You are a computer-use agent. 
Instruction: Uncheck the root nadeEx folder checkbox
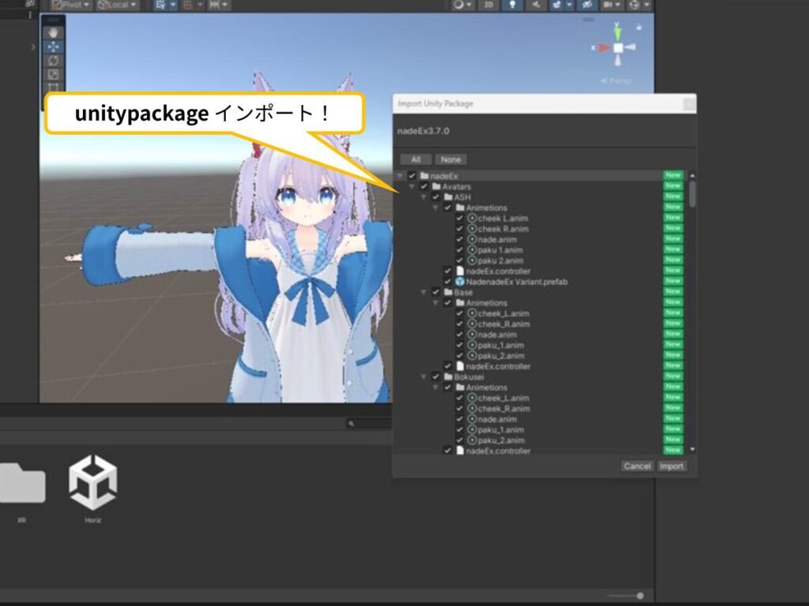click(x=412, y=175)
